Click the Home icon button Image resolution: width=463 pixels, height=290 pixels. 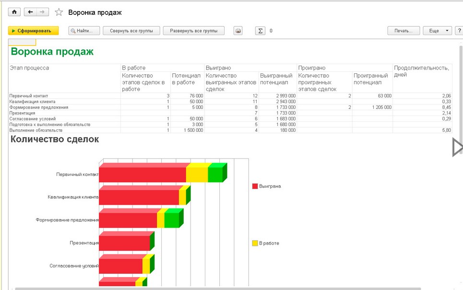[14, 12]
